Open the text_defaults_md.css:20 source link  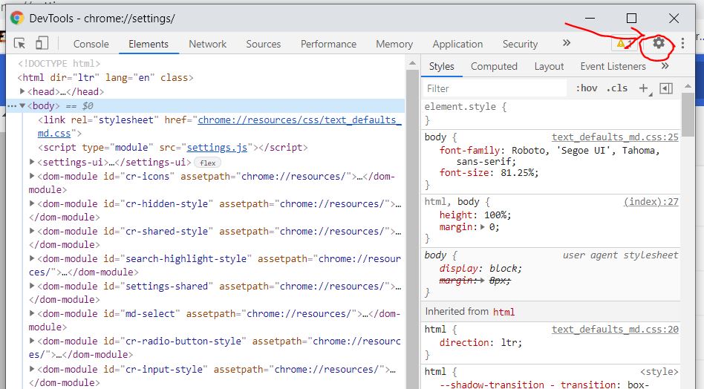pyautogui.click(x=615, y=329)
